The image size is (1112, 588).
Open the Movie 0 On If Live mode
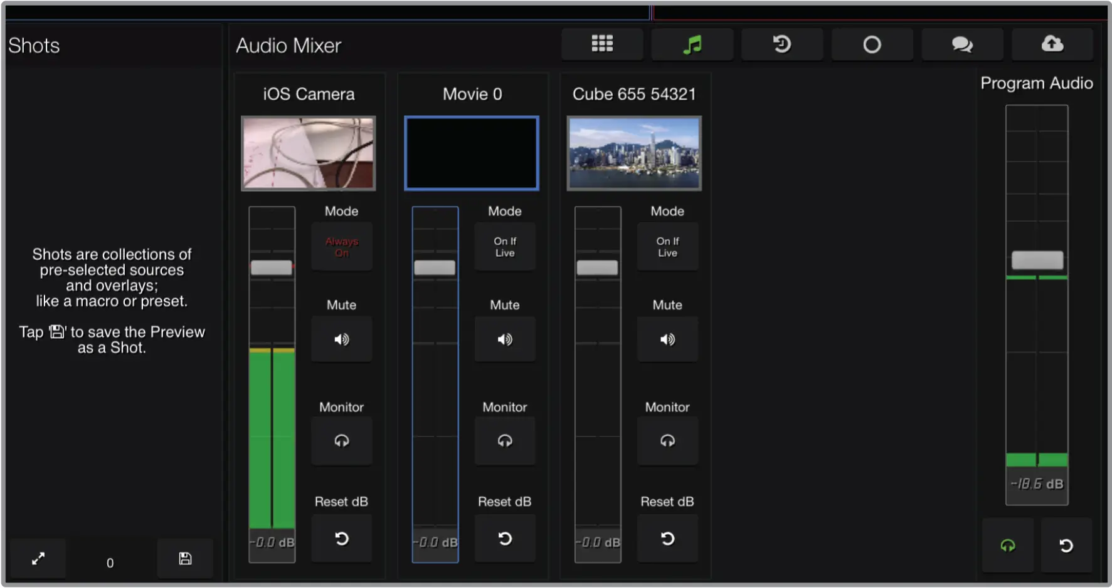click(505, 246)
